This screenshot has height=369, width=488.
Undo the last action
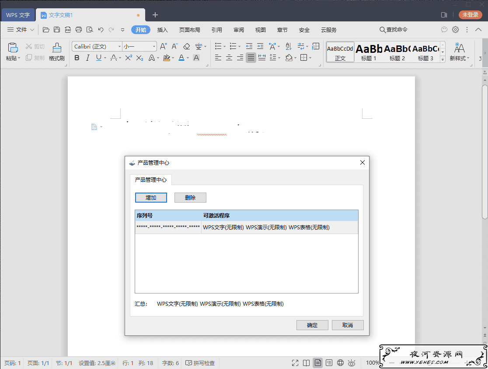coord(101,30)
